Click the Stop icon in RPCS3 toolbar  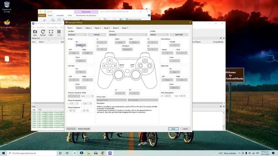tap(59, 33)
